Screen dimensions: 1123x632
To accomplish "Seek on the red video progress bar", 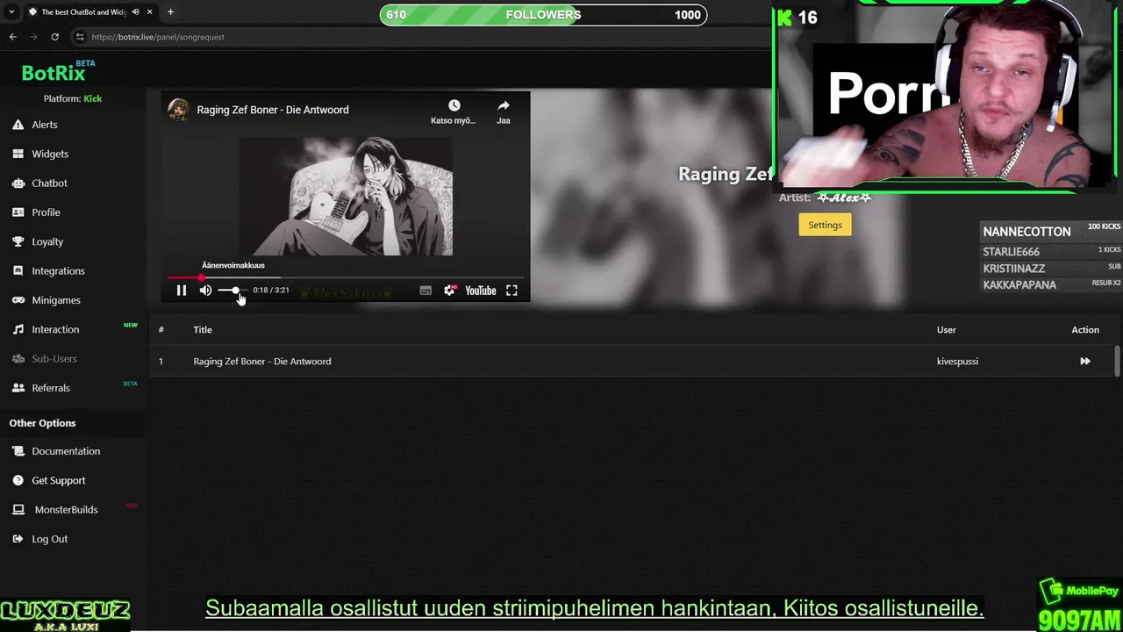I will point(346,277).
